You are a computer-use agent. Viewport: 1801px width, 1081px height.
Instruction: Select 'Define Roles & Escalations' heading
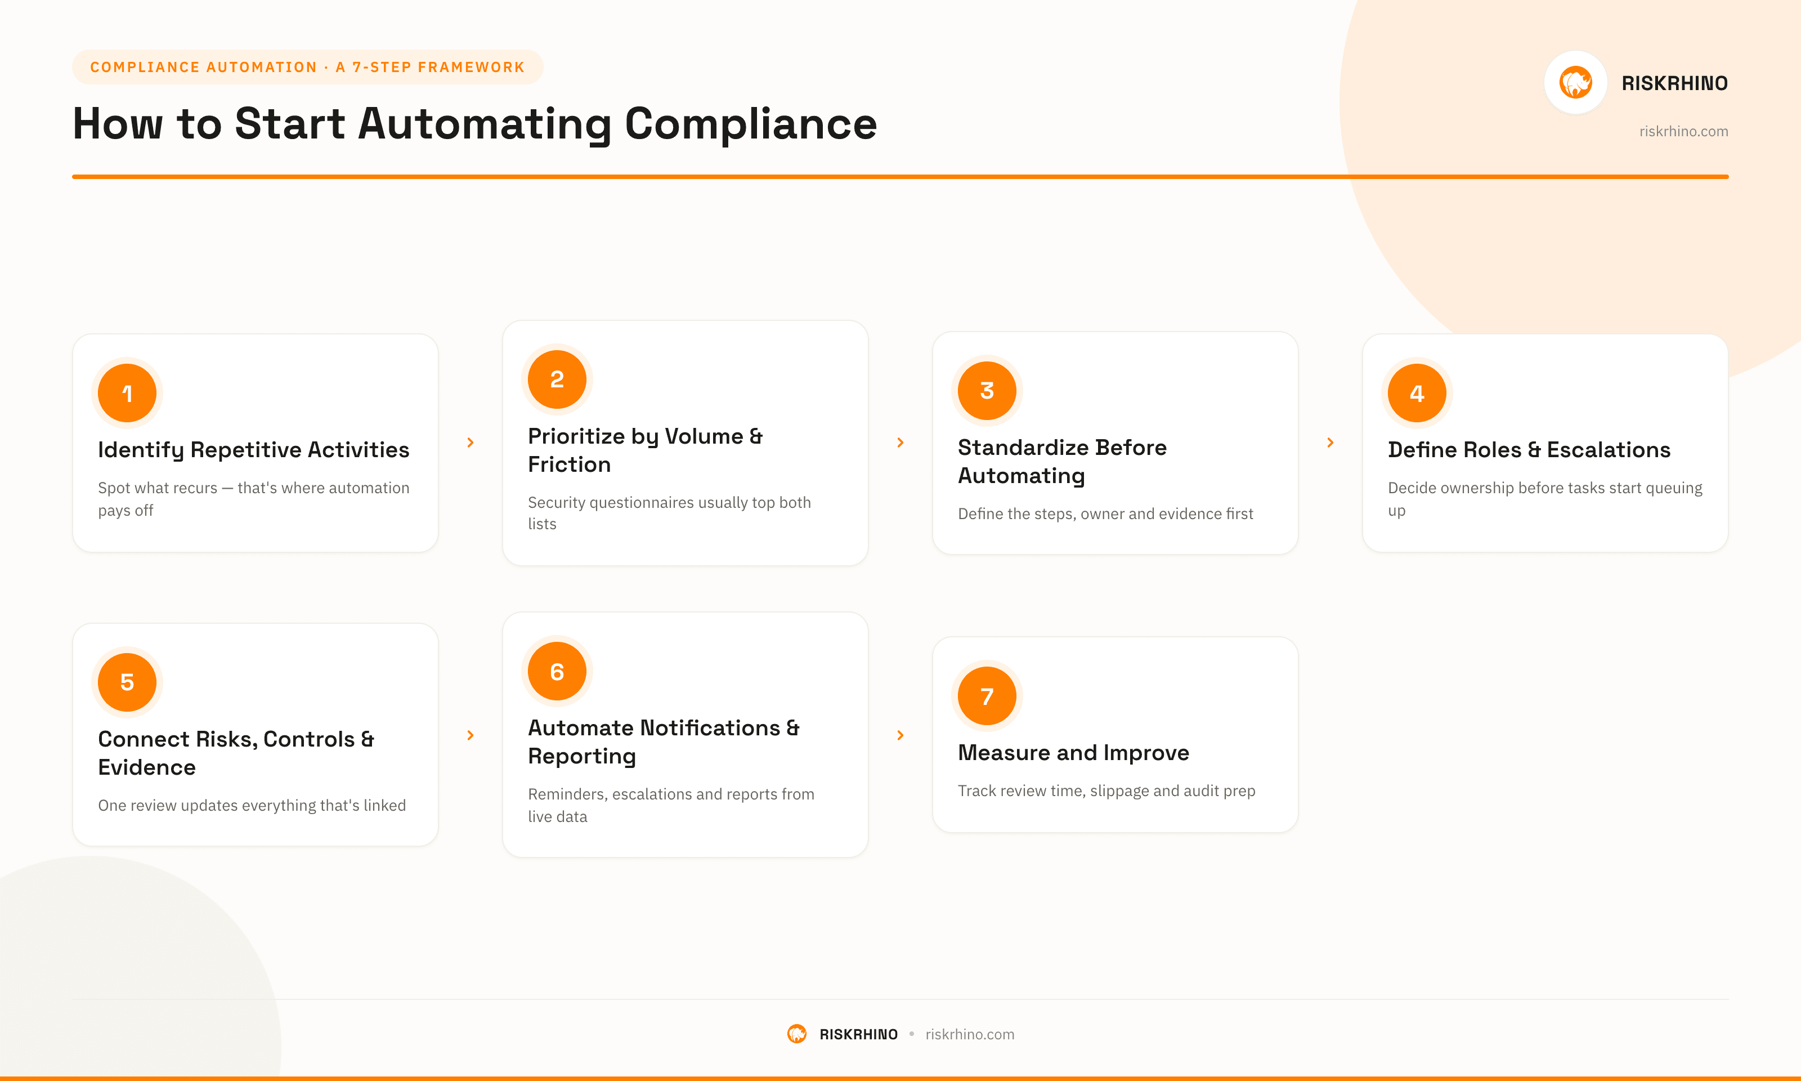(x=1529, y=450)
